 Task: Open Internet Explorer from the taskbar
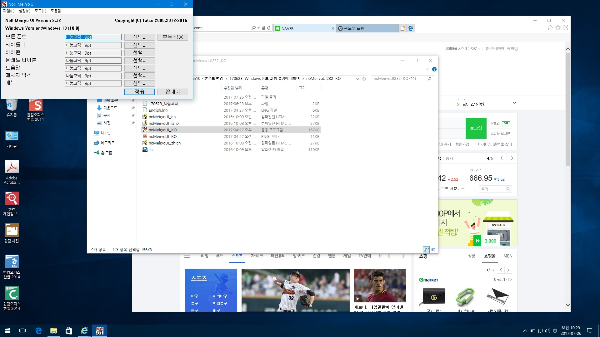84,331
